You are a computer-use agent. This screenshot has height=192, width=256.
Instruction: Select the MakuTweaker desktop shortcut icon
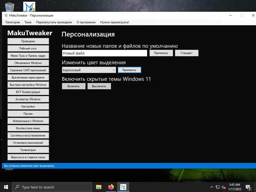pyautogui.click(x=29, y=7)
